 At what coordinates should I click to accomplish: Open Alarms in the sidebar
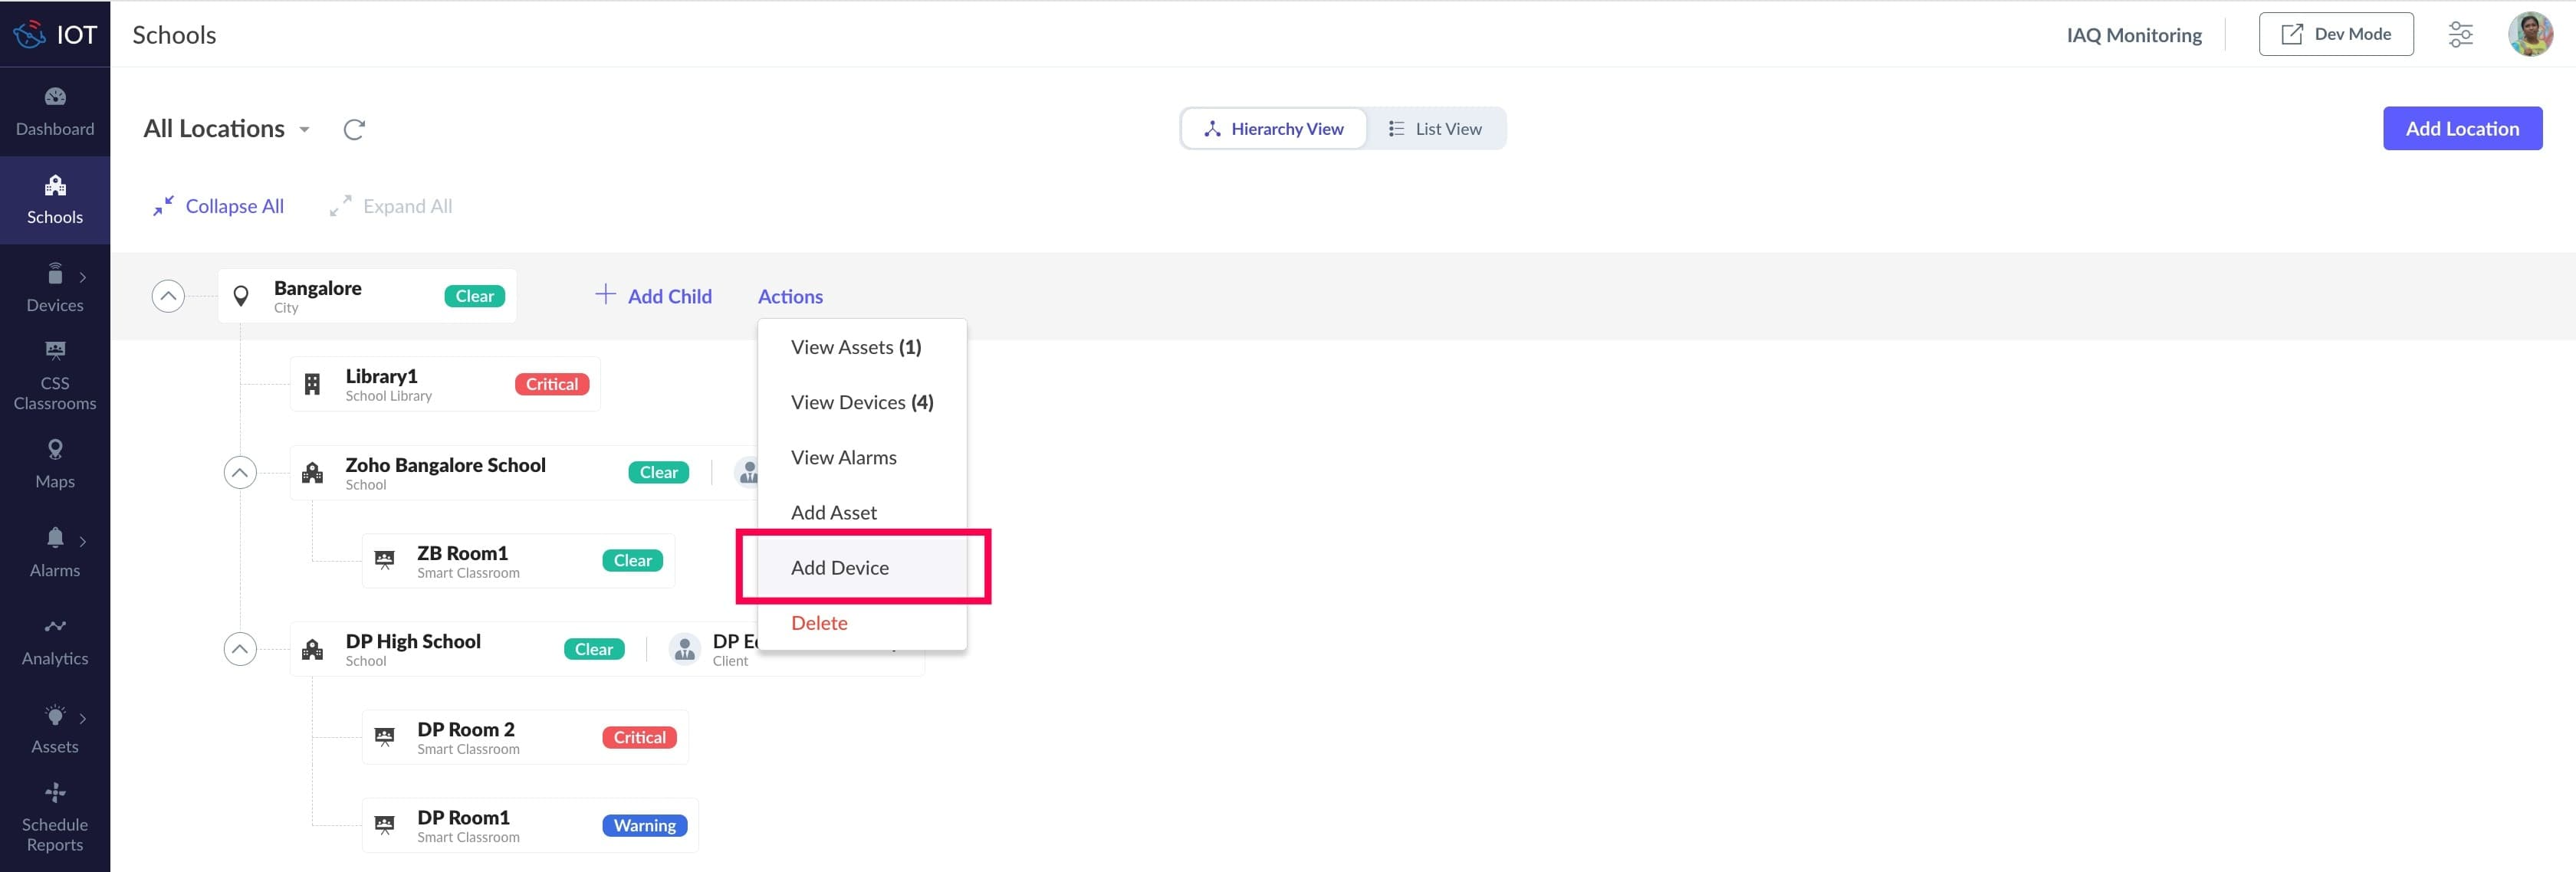coord(55,552)
